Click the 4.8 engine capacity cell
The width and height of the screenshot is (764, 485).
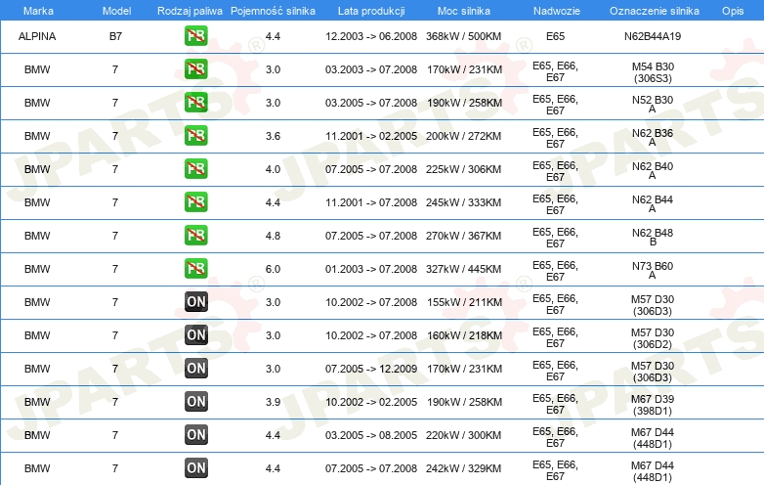tap(273, 236)
